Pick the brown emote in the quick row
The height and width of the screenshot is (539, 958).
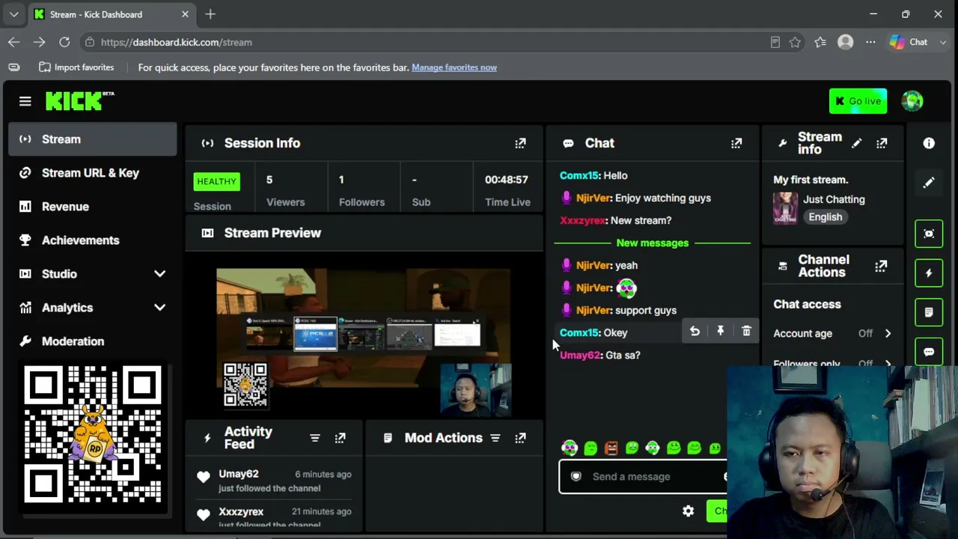coord(611,448)
